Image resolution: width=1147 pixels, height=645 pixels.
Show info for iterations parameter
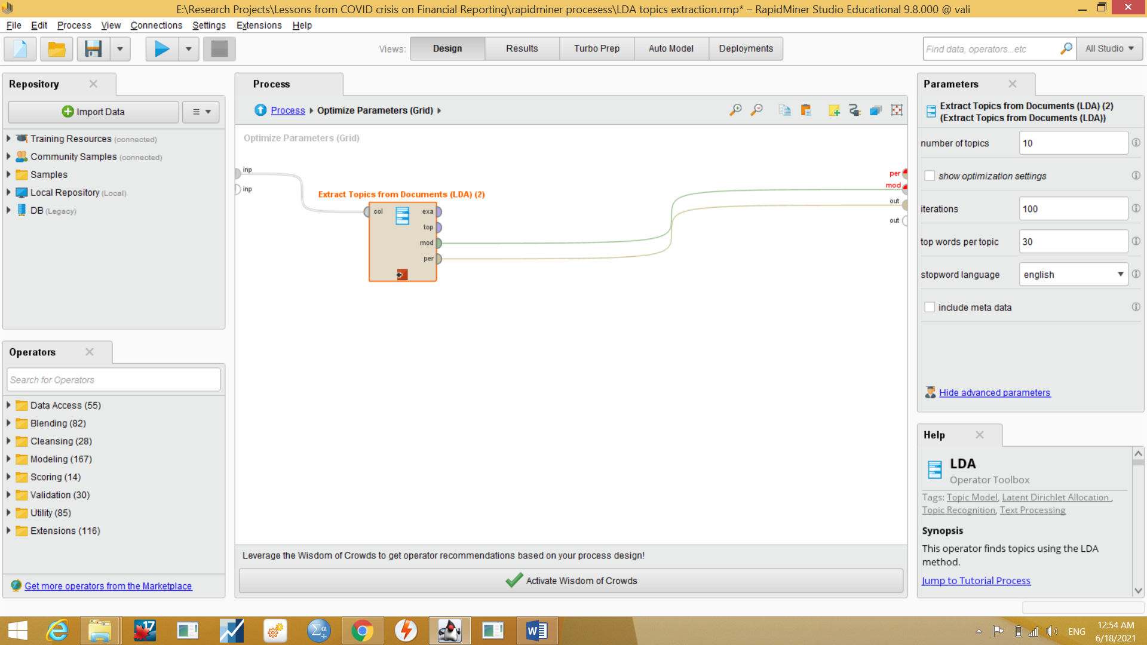point(1136,208)
